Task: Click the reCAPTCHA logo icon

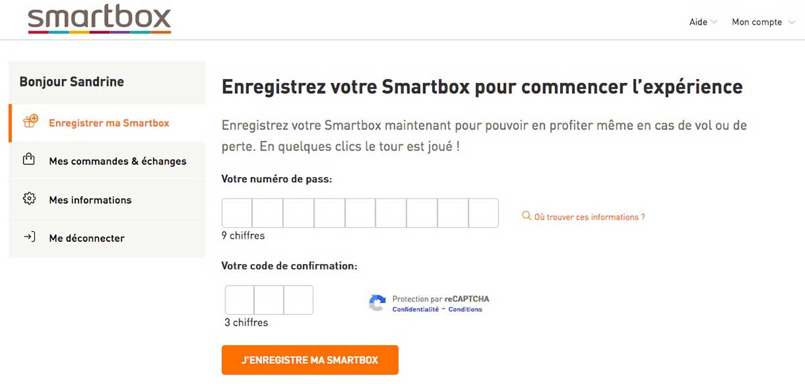Action: tap(377, 303)
